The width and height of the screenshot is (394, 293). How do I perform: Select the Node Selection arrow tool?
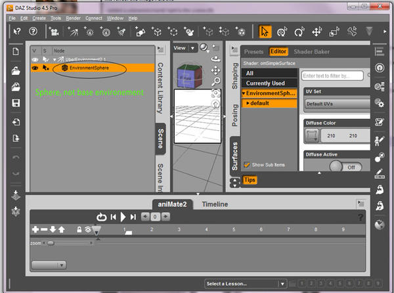coord(265,32)
